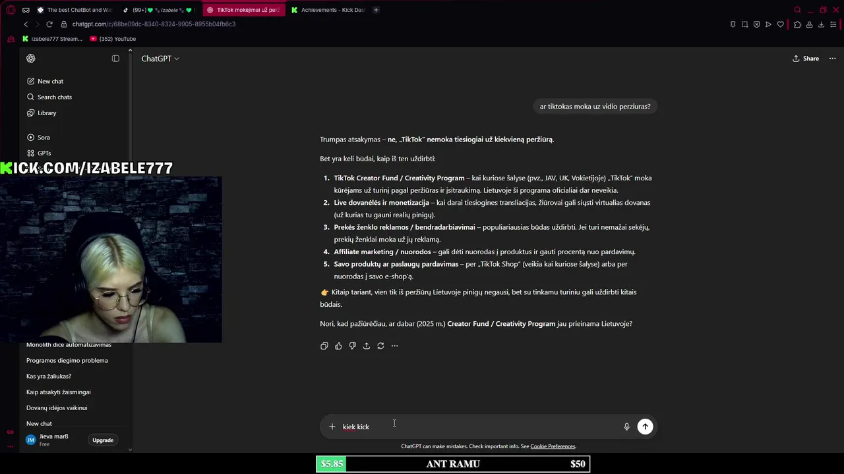The image size is (844, 474).
Task: Click the sidebar scrollbar down arrow
Action: click(130, 450)
